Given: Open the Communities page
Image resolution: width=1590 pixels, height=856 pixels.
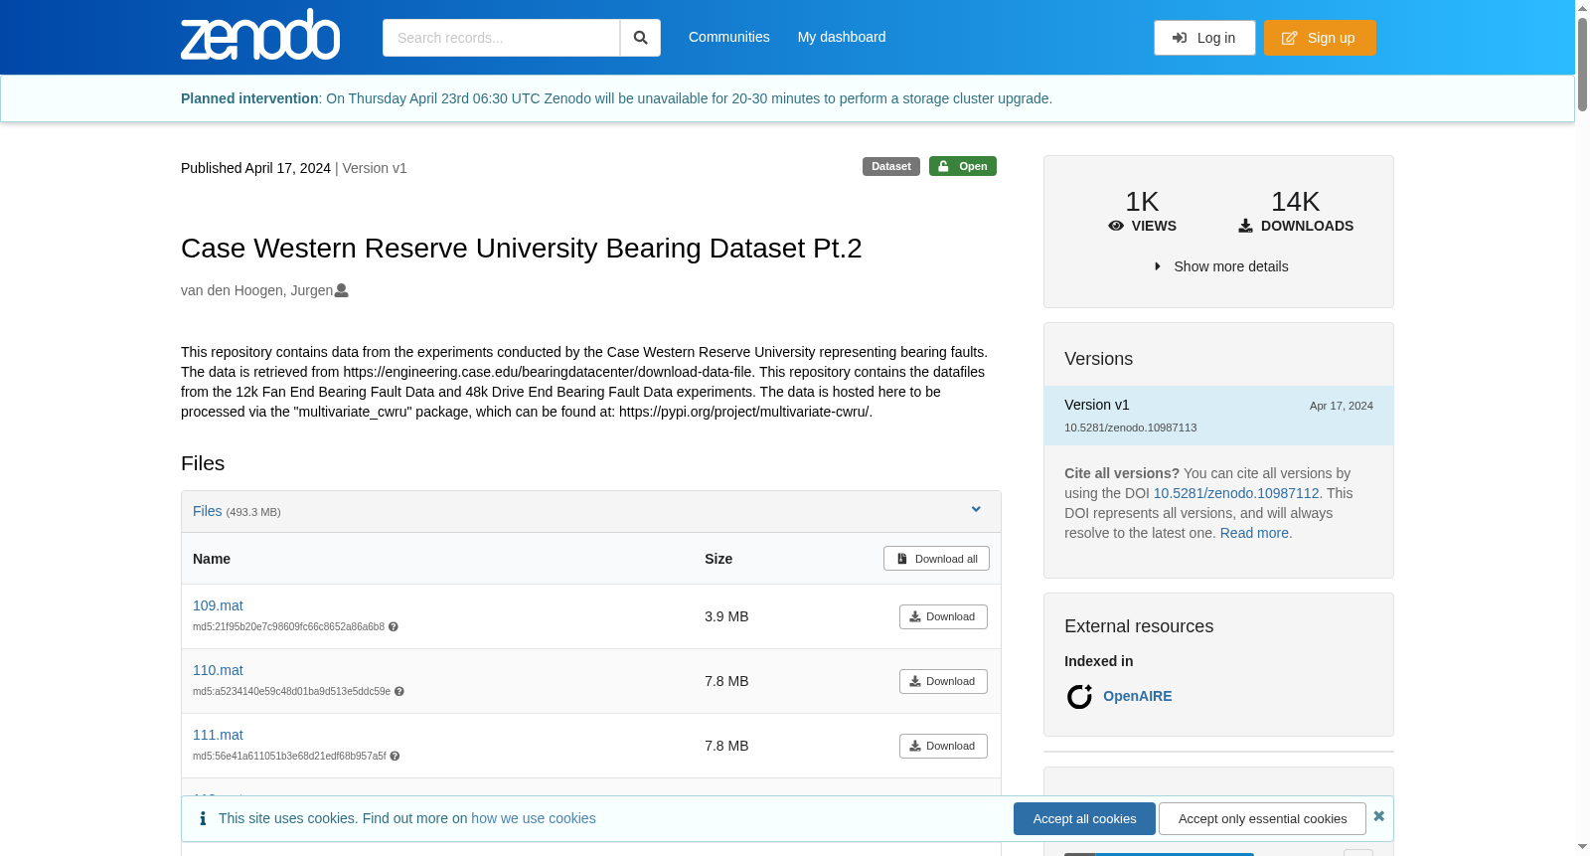Looking at the screenshot, I should pyautogui.click(x=729, y=37).
